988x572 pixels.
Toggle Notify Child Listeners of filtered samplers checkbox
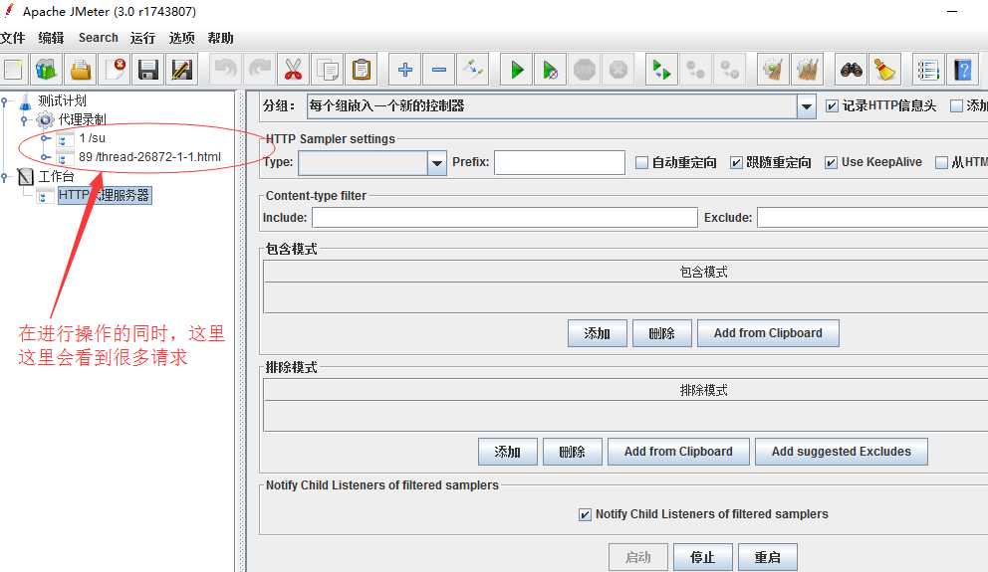[x=585, y=514]
